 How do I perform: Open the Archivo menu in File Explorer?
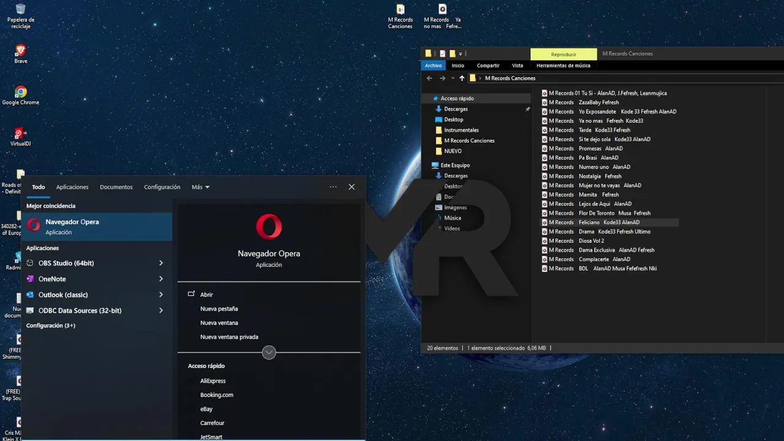(433, 66)
